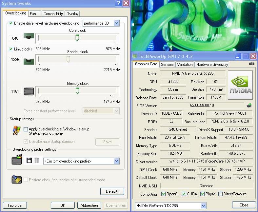
Task: Save BIOS with green chip icon
Action: pos(249,105)
